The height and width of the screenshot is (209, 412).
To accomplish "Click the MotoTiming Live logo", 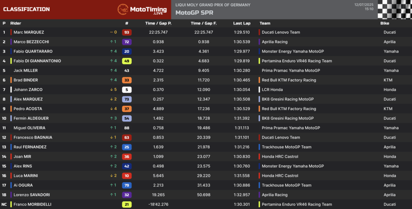I will pos(142,10).
